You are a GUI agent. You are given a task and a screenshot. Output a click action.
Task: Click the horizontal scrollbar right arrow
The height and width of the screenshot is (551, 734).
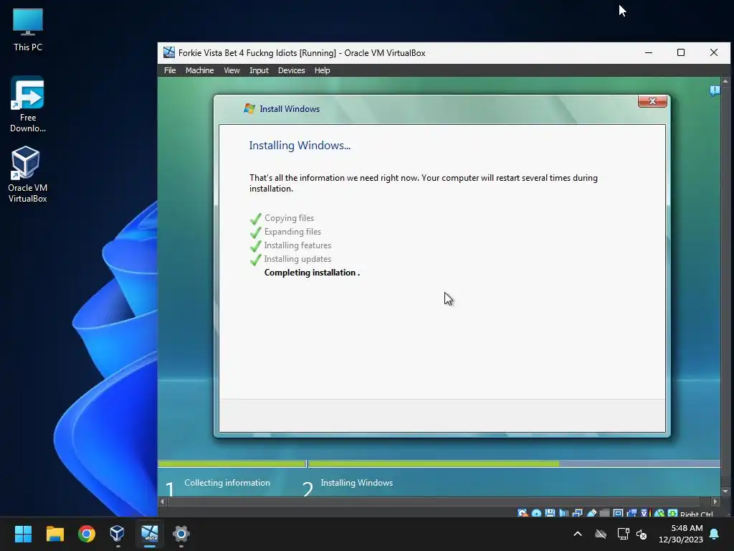coord(715,501)
